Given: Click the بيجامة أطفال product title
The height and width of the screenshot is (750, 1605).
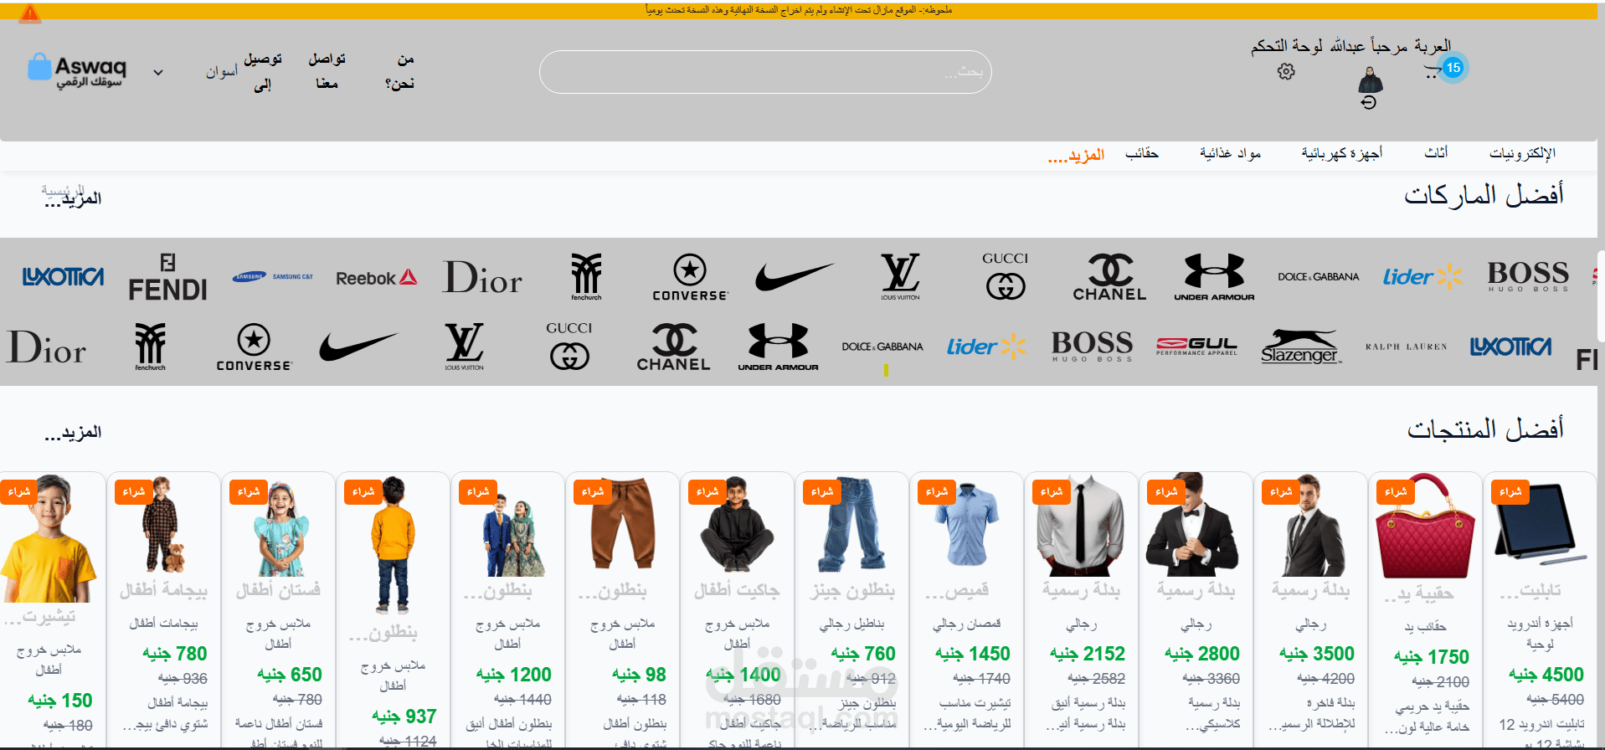Looking at the screenshot, I should pos(163,590).
